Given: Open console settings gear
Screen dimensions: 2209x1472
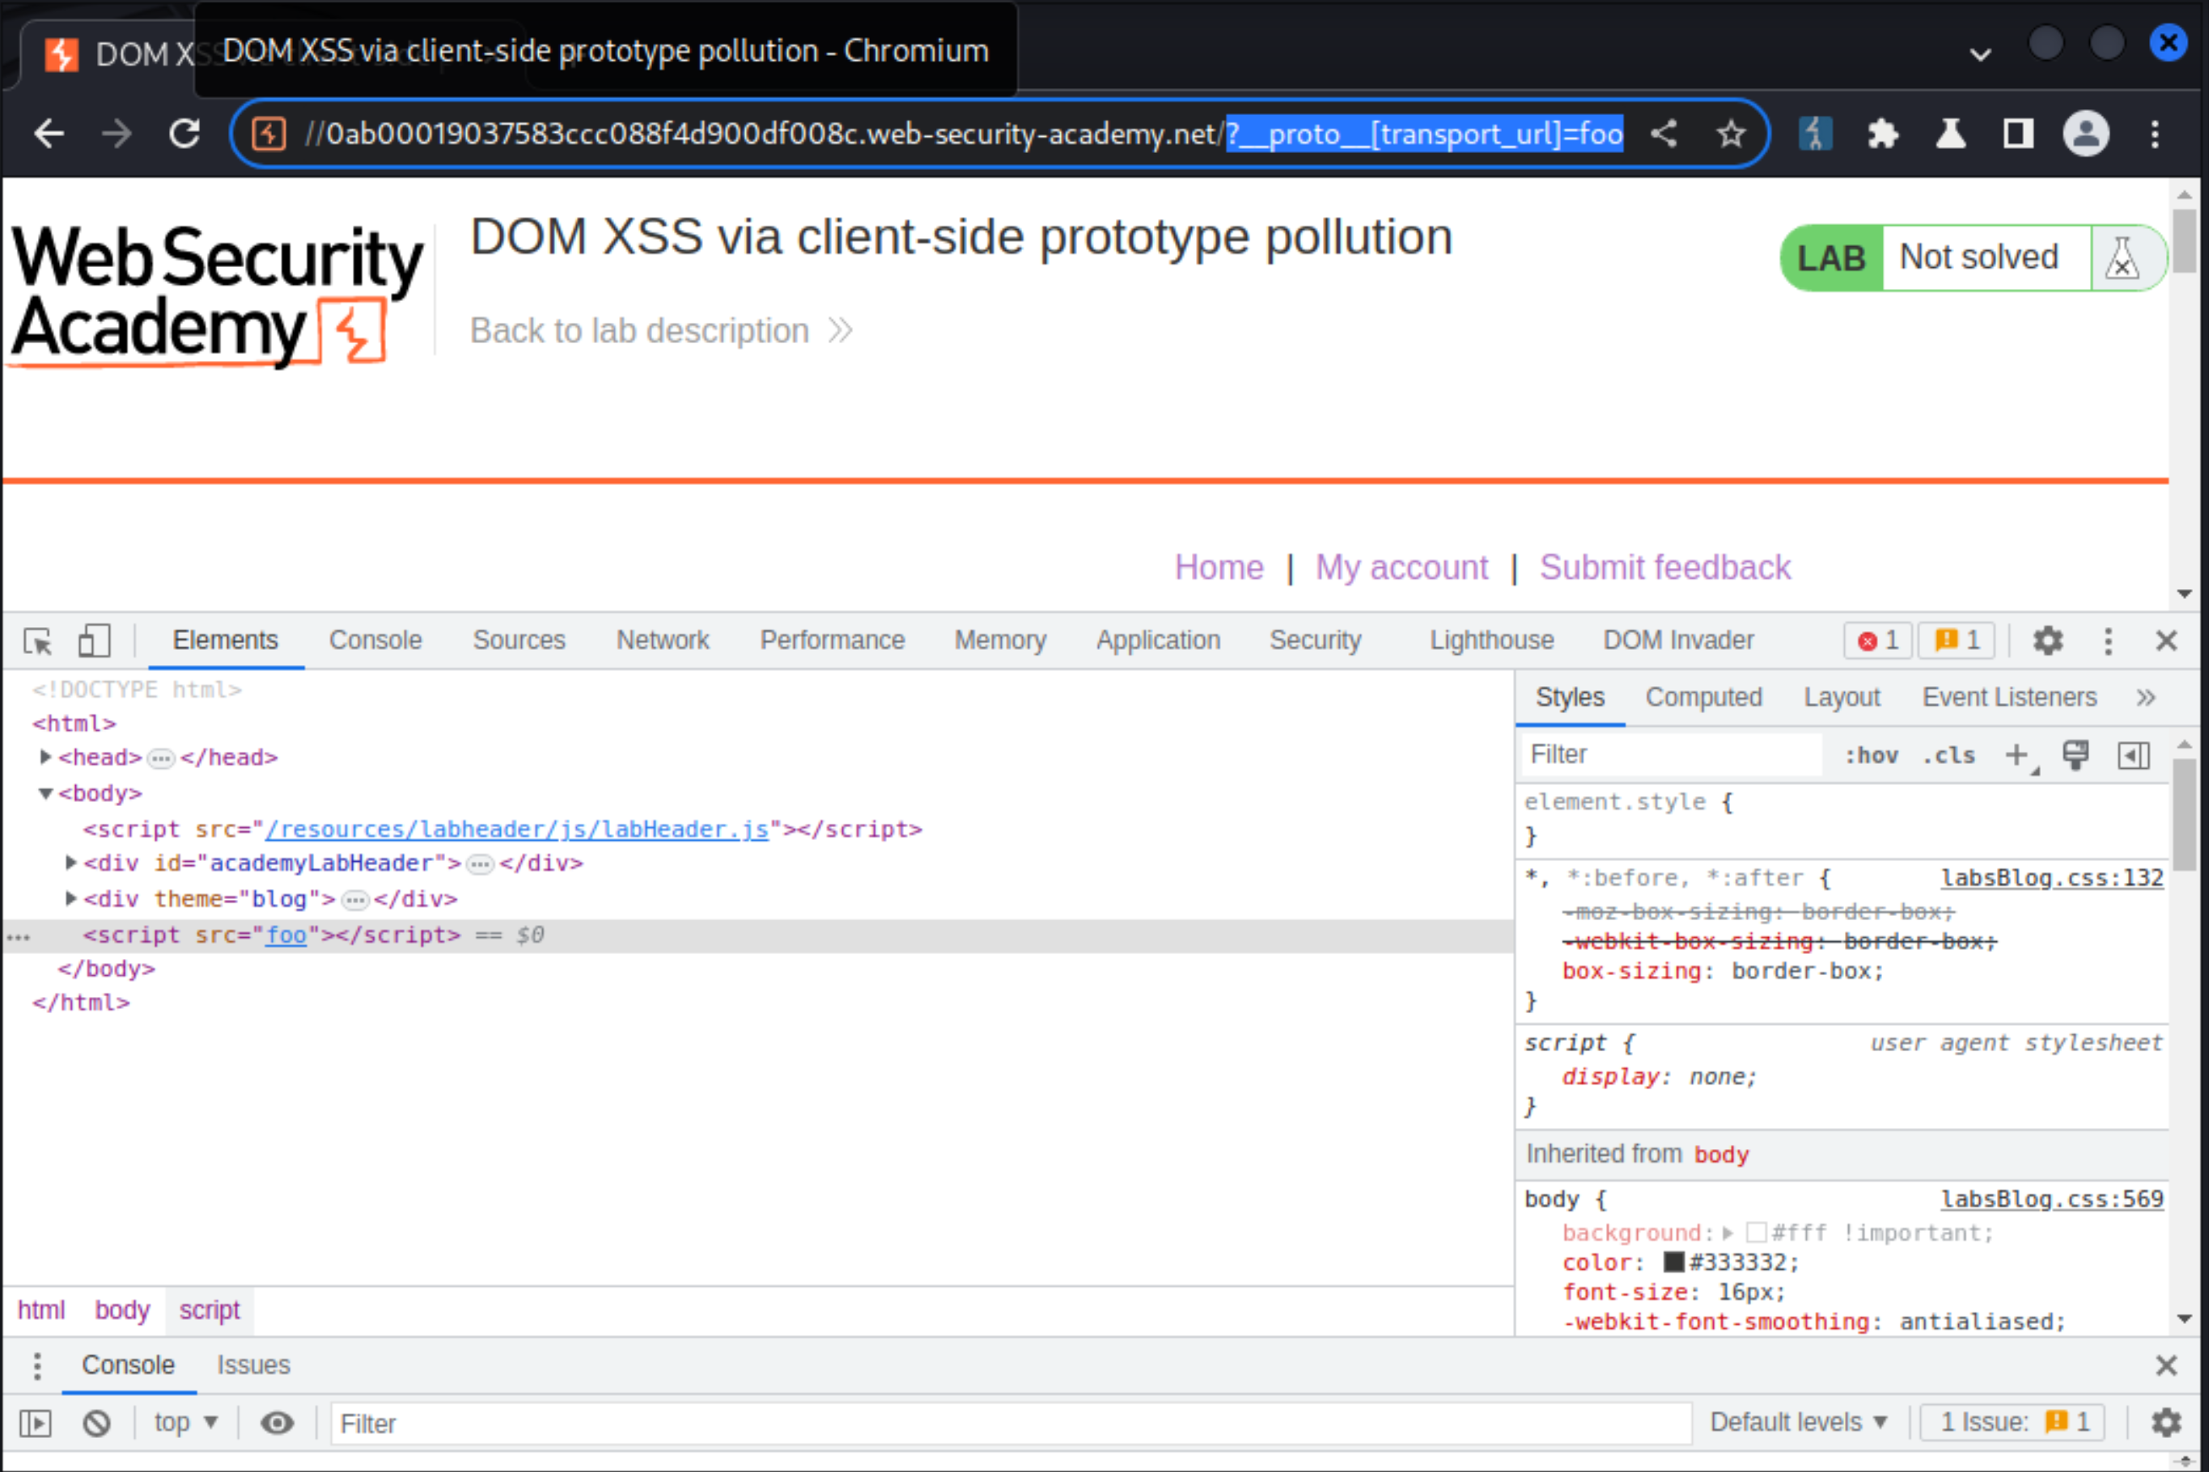Looking at the screenshot, I should [2167, 1423].
